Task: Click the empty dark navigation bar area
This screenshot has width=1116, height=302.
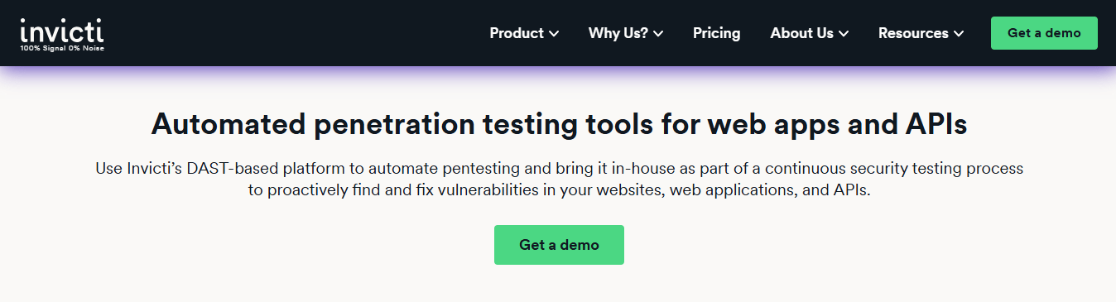Action: (x=290, y=33)
